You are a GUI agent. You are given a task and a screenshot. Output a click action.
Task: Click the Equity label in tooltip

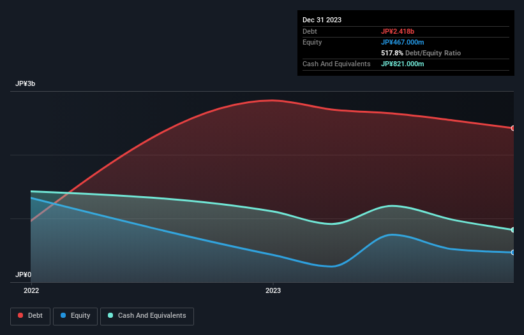pyautogui.click(x=312, y=42)
